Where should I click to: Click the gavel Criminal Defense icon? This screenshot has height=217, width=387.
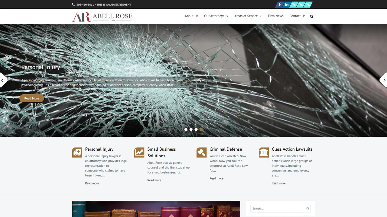point(202,153)
